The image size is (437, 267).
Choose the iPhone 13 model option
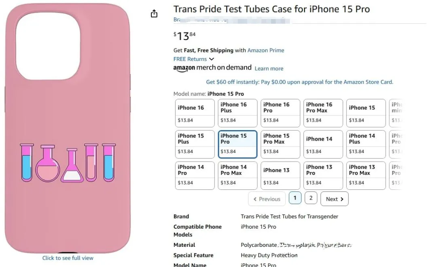280,175
